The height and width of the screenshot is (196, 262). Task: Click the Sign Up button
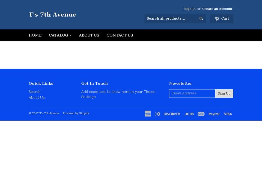tap(224, 93)
